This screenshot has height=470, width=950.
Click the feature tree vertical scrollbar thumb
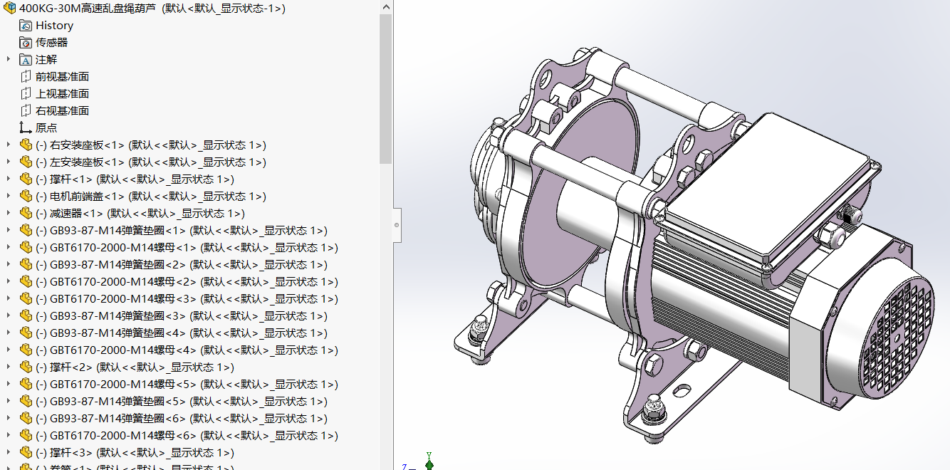point(385,89)
